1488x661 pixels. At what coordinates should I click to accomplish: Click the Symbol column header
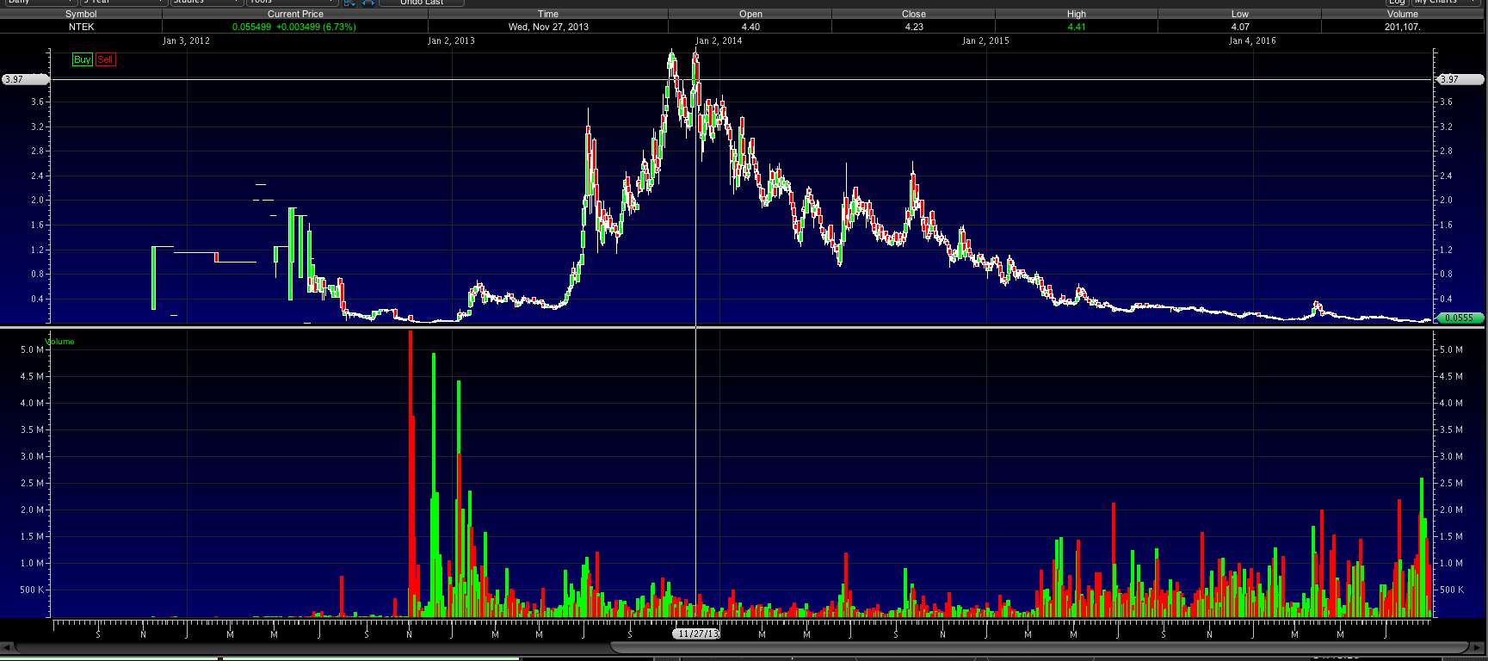pos(81,14)
